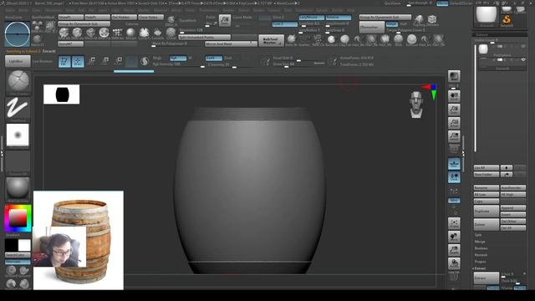The height and width of the screenshot is (301, 535).
Task: Click the Move icon on right shelf
Action: 454,237
